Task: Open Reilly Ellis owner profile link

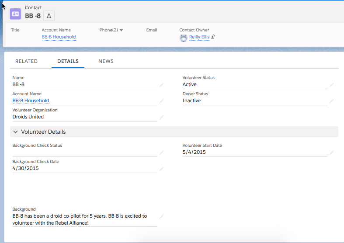Action: [x=199, y=37]
